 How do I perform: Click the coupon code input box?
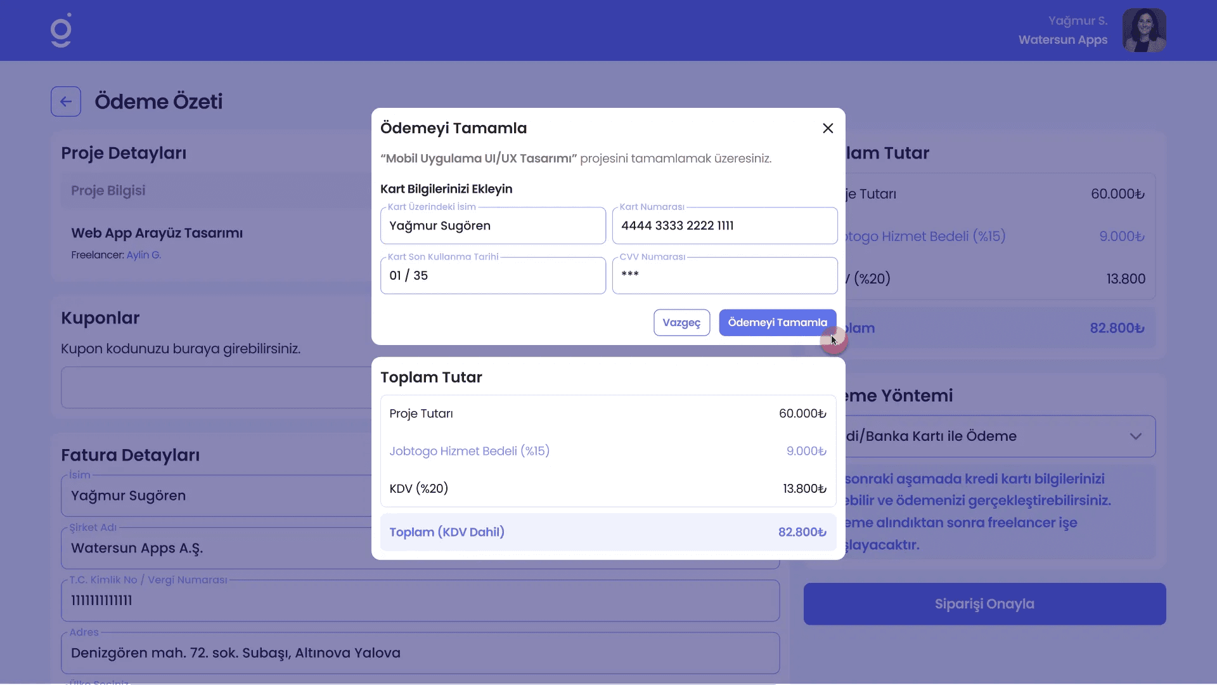pos(216,388)
